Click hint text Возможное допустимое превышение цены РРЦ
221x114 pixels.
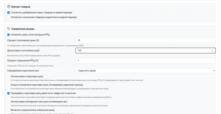[34, 55]
